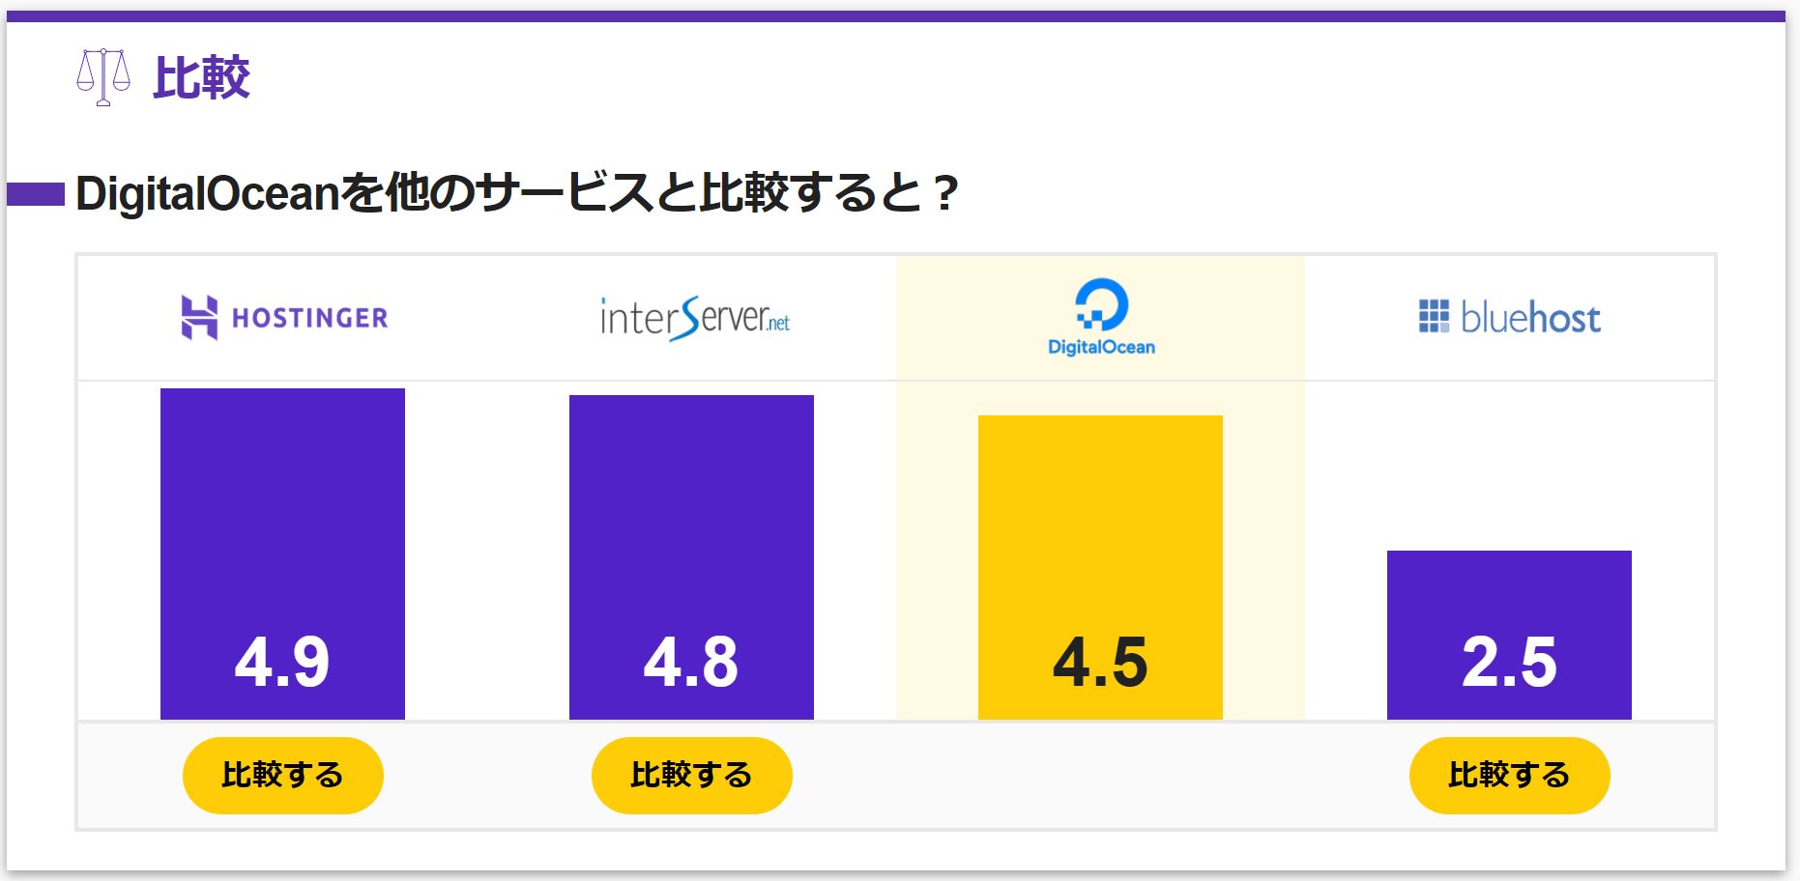
Task: Click the bluehost wordmark text
Action: 1530,318
